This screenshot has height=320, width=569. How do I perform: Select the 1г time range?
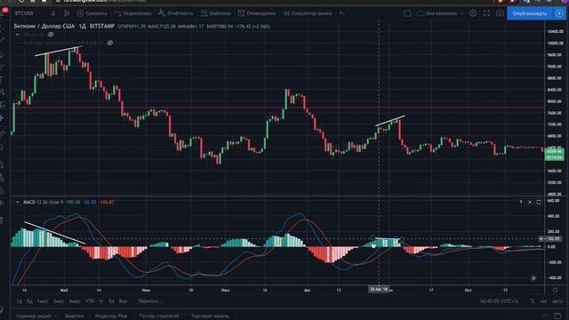101,301
